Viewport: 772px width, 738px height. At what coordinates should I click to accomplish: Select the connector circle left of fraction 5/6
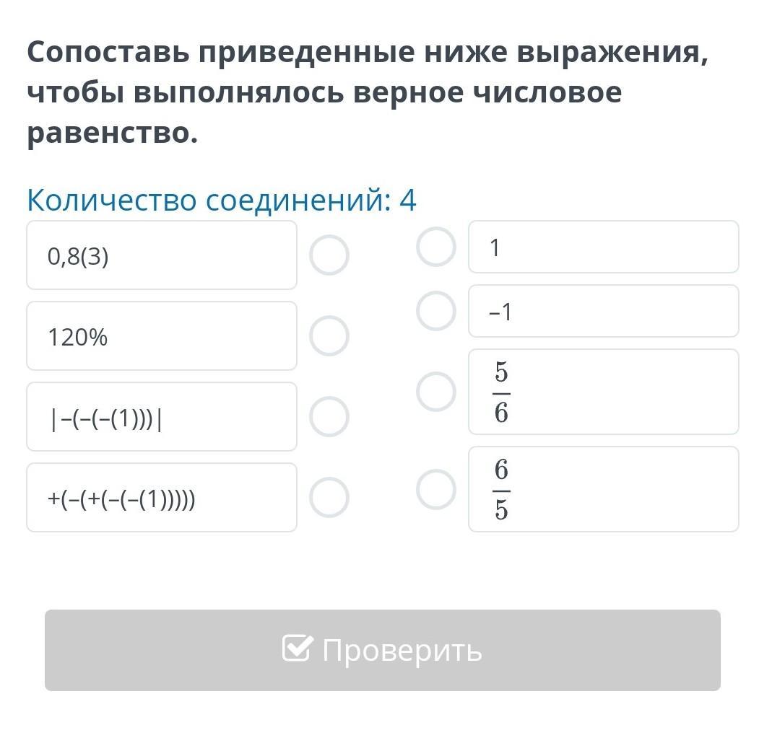tap(436, 392)
